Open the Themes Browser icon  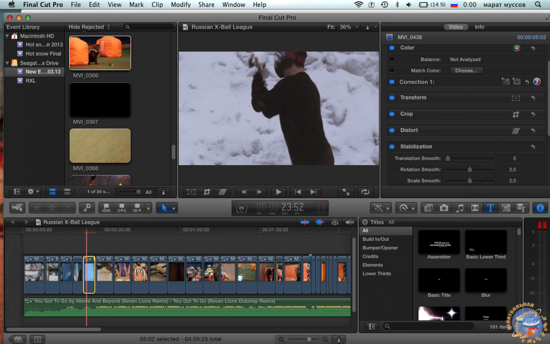[x=521, y=208]
